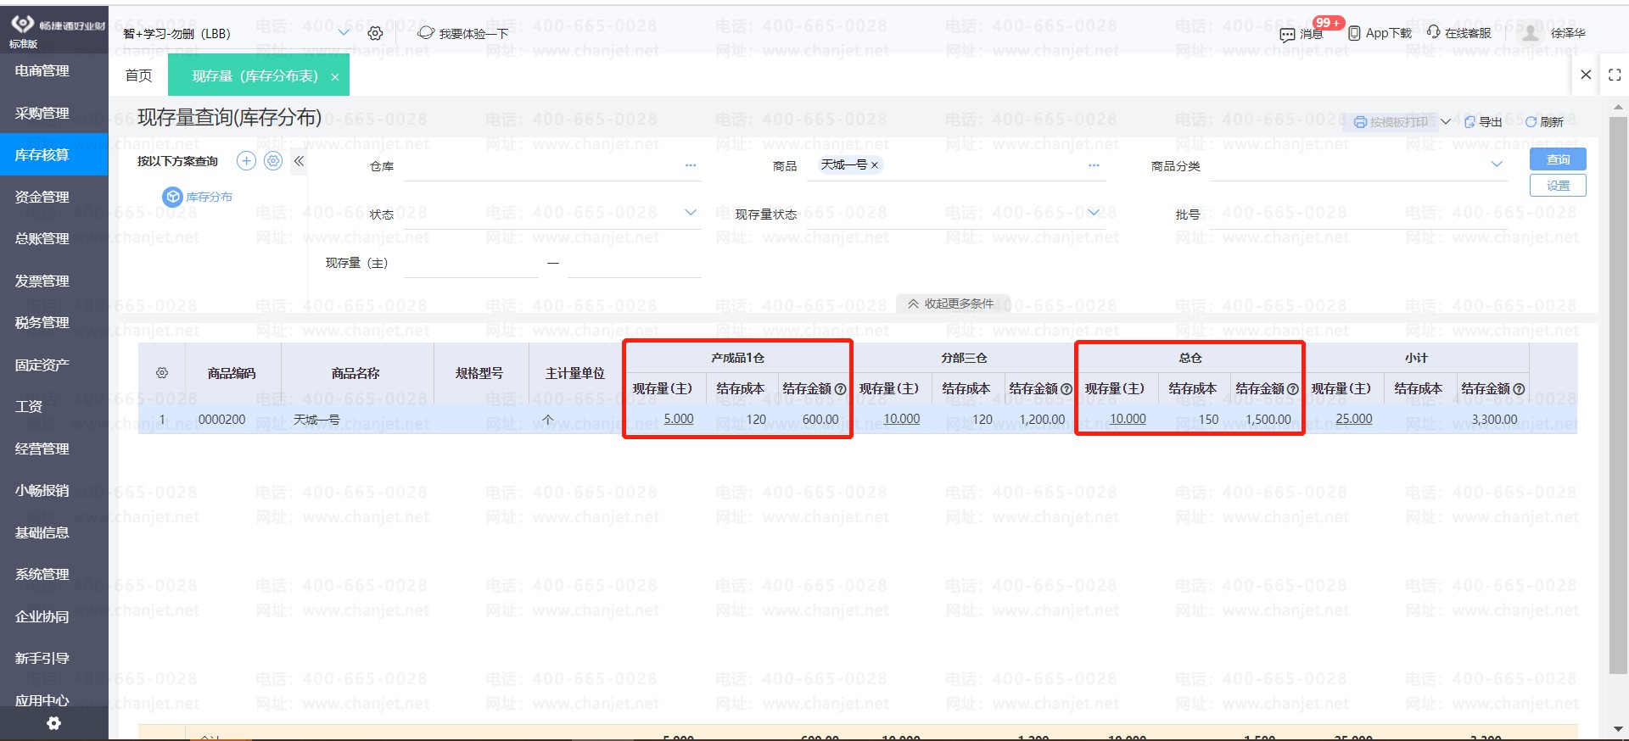Click the App下载 phone icon
The height and width of the screenshot is (741, 1629).
click(1354, 33)
